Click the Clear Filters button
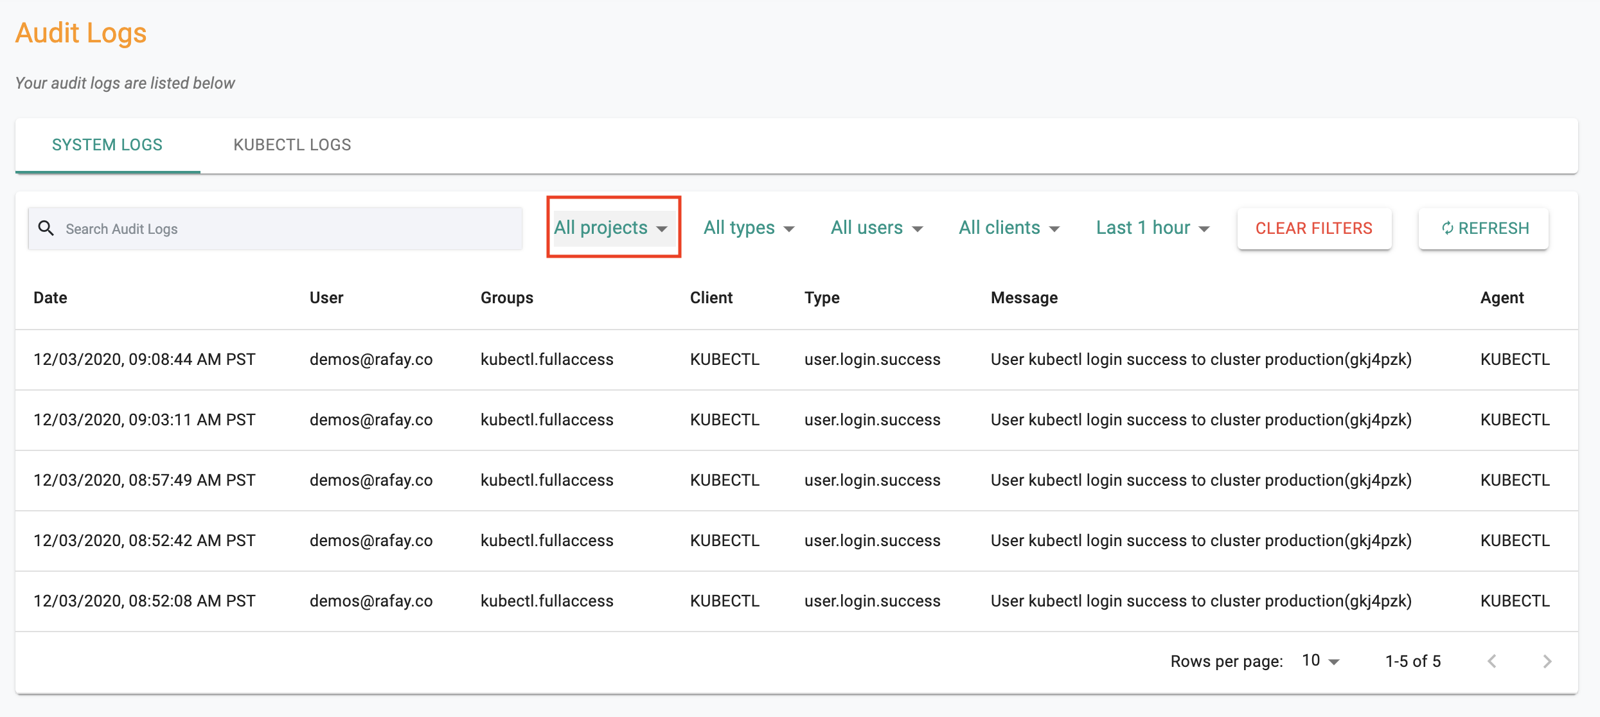 point(1314,228)
